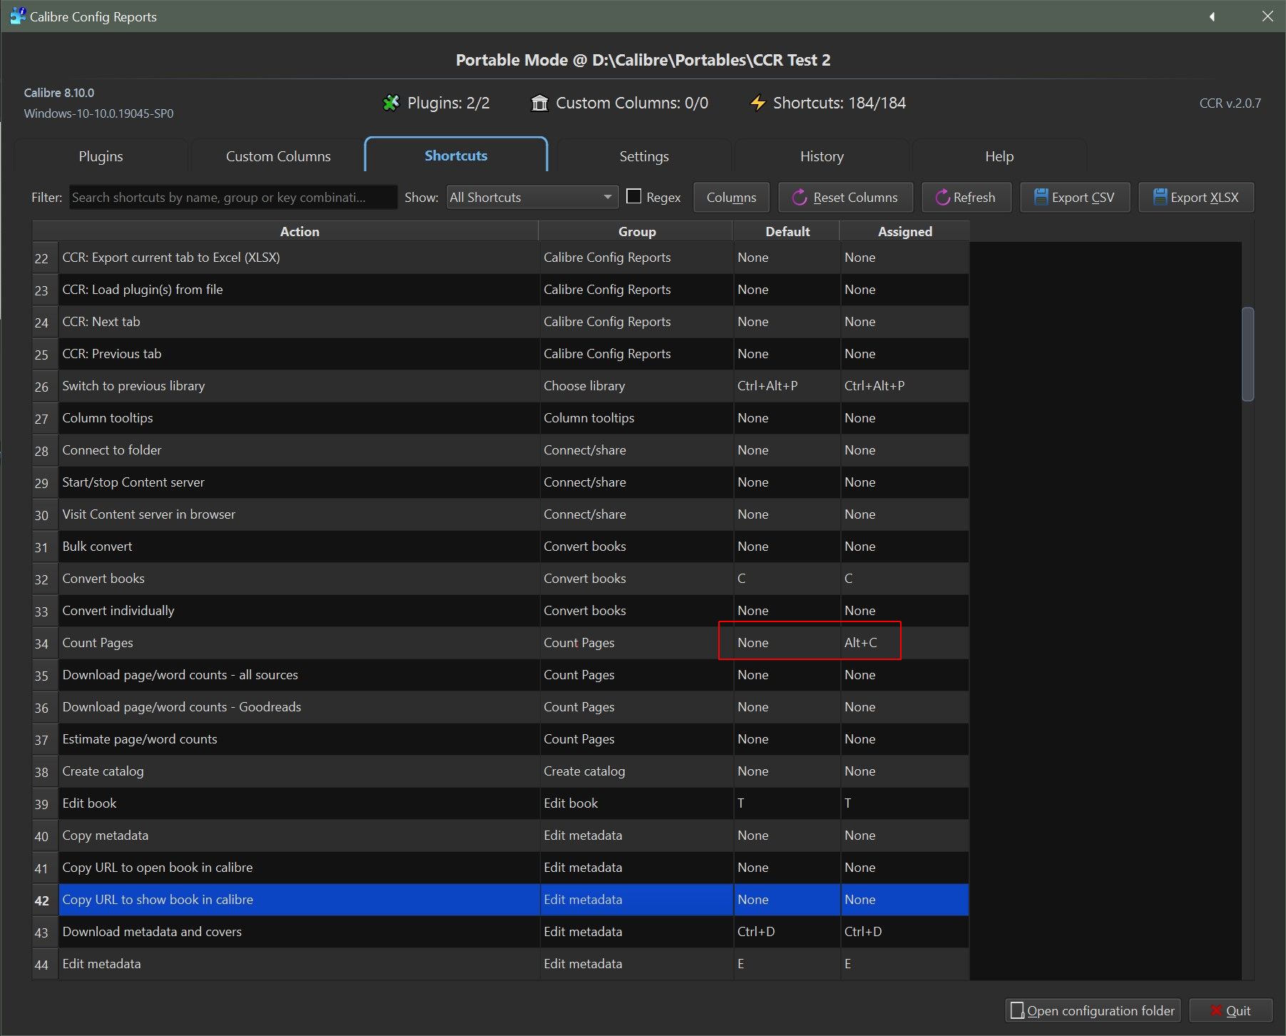The width and height of the screenshot is (1286, 1036).
Task: Open the Show All Shortcuts dropdown
Action: coord(532,197)
